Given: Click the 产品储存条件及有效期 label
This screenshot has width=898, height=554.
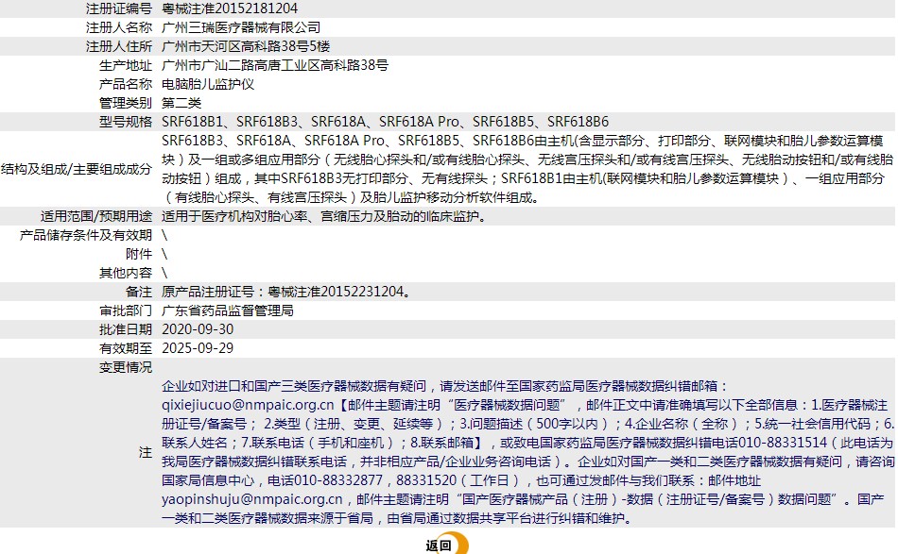Looking at the screenshot, I should coord(86,235).
